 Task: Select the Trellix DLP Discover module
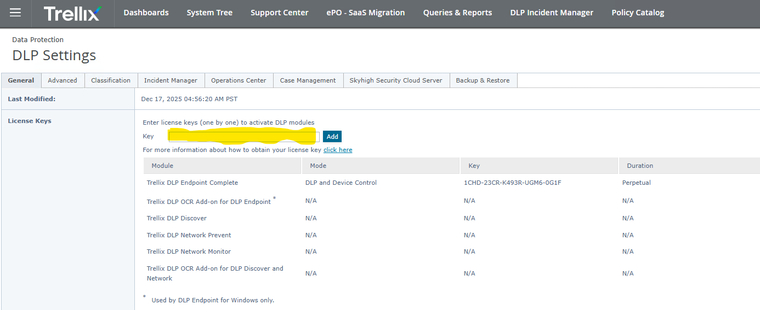(177, 218)
